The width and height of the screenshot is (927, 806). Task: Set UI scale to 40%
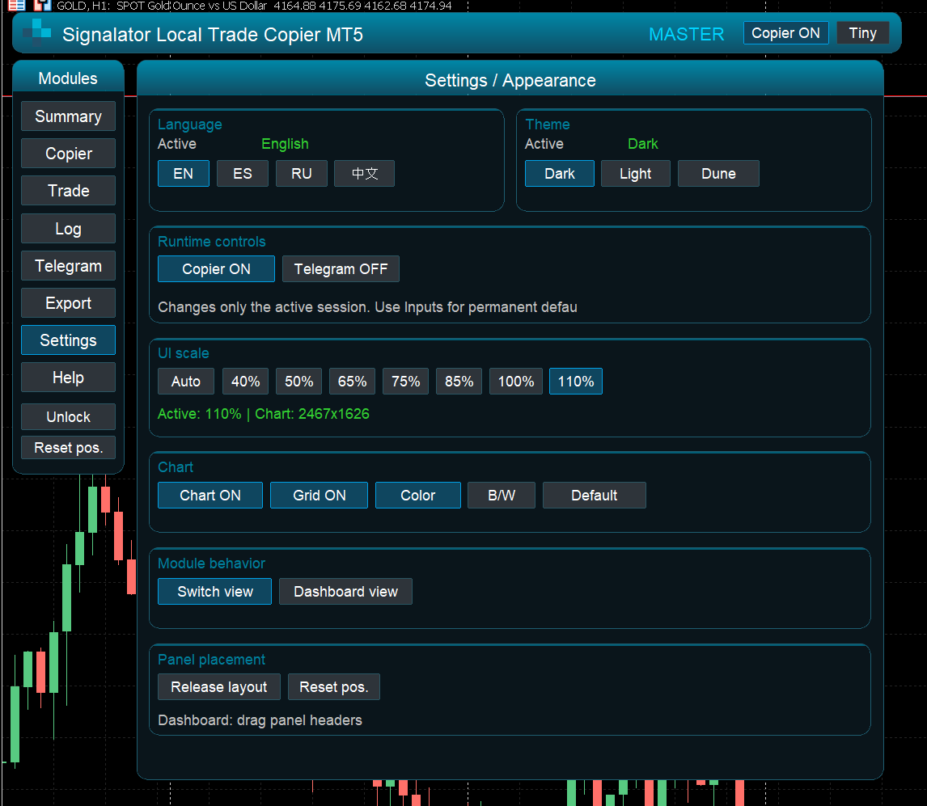point(245,381)
